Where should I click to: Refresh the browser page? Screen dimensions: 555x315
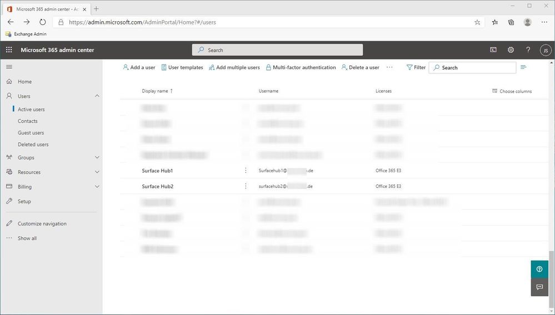pos(42,22)
